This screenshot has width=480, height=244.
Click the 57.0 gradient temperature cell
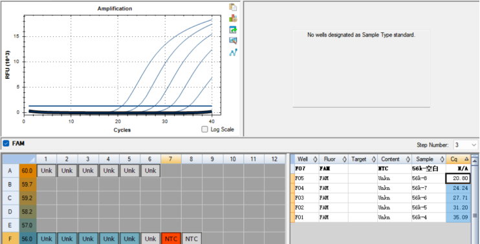point(28,225)
